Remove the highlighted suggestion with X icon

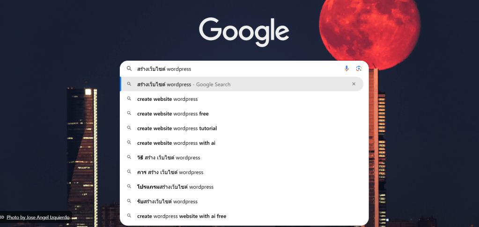tap(354, 84)
